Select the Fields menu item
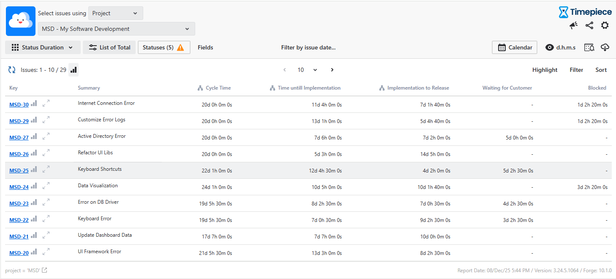616x279 pixels. (x=205, y=47)
